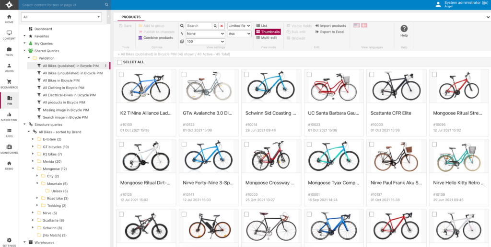This screenshot has height=247, width=491.
Task: Open the Unisex (5) folder
Action: tap(59, 191)
